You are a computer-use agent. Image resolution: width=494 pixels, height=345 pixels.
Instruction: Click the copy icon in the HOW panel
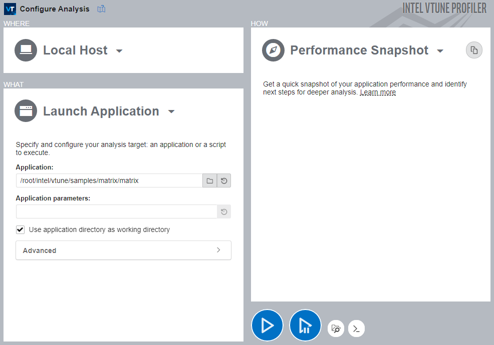point(474,50)
